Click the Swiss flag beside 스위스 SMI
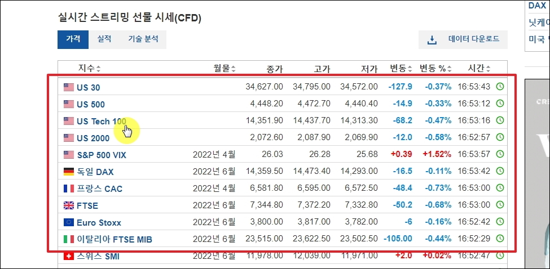 (69, 256)
